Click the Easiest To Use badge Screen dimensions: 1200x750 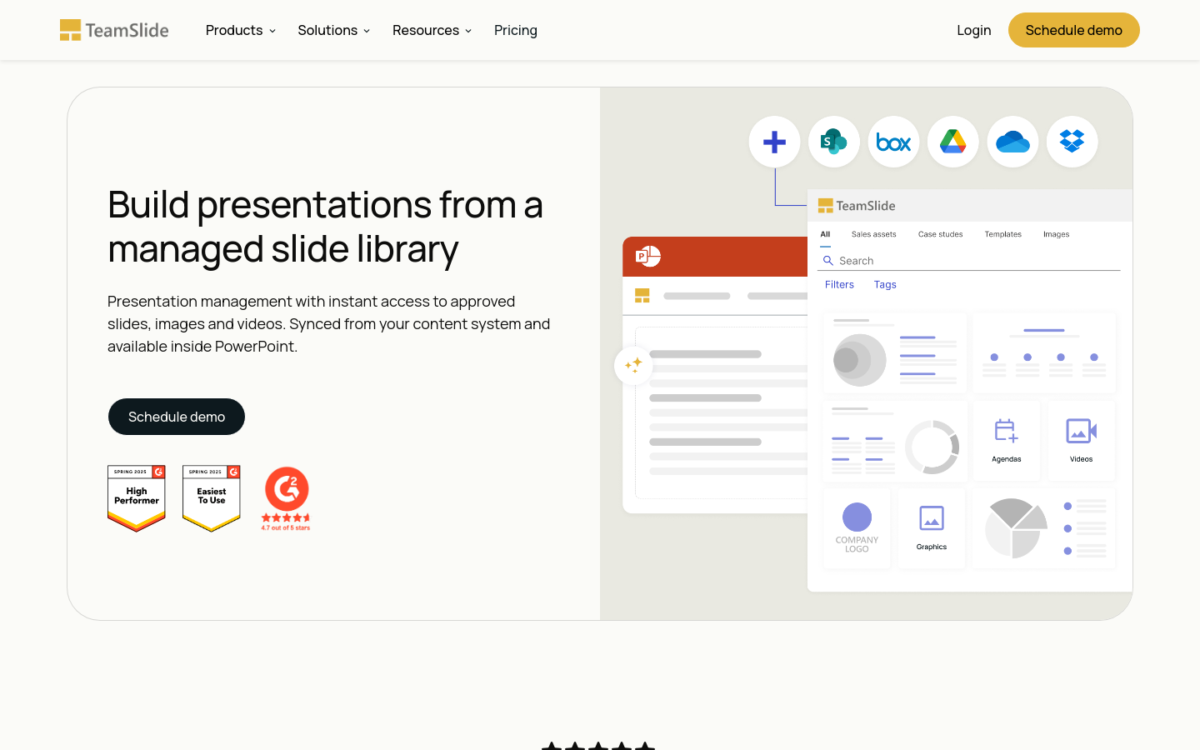pyautogui.click(x=212, y=498)
